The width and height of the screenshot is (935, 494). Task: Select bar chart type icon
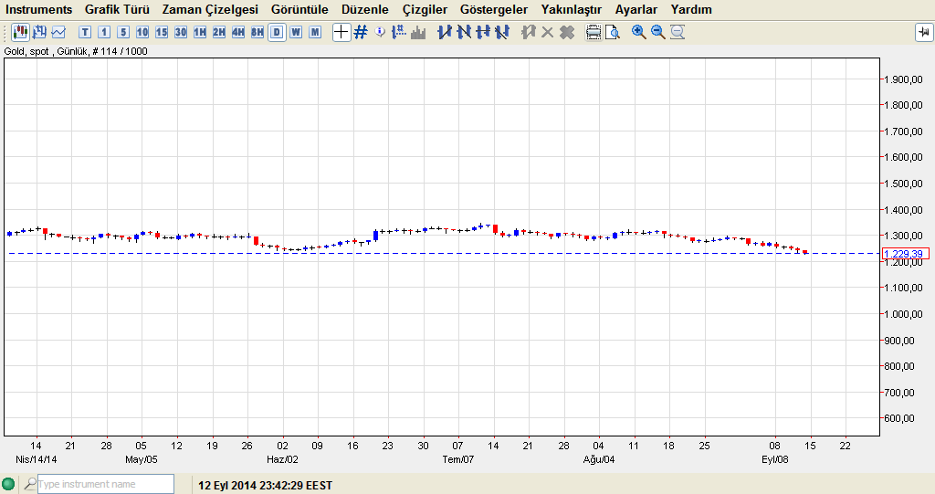coord(40,32)
